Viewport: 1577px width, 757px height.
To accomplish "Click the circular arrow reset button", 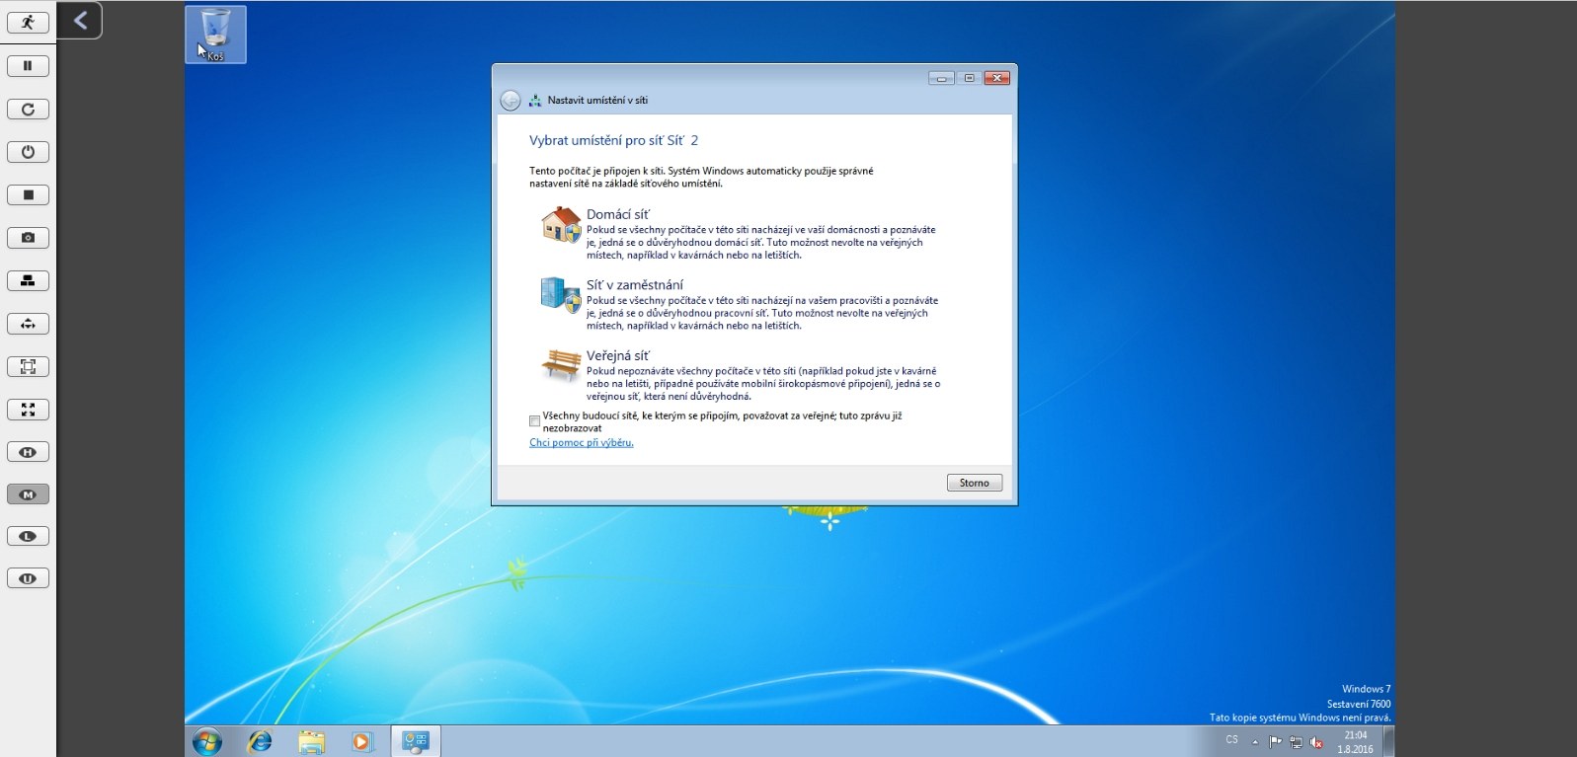I will point(28,110).
